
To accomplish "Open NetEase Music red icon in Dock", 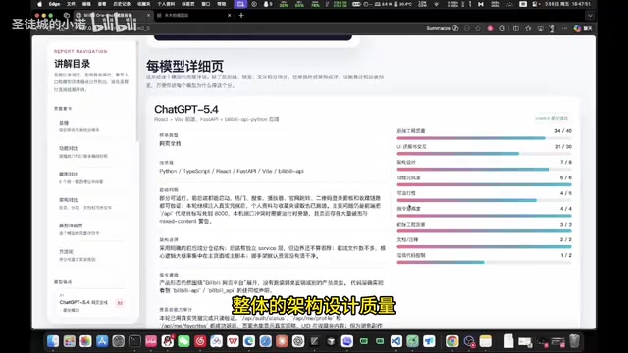I will [x=200, y=341].
